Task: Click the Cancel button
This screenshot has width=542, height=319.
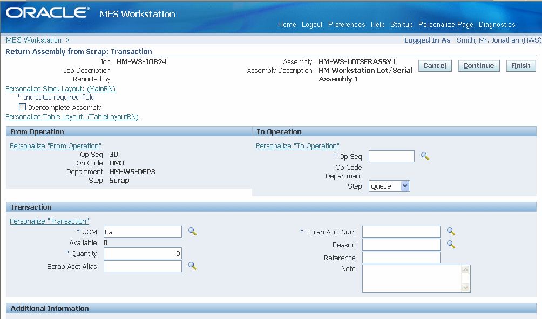Action: (x=435, y=66)
